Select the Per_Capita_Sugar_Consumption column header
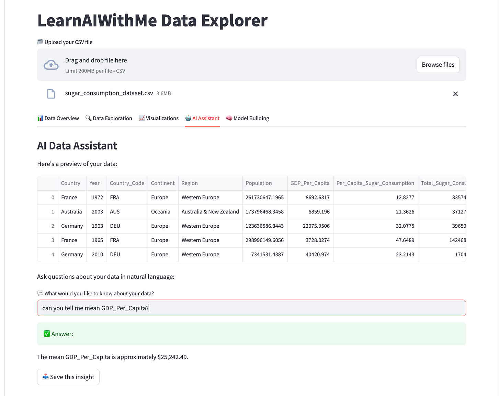Screen dimensions: 500x396 [375, 183]
